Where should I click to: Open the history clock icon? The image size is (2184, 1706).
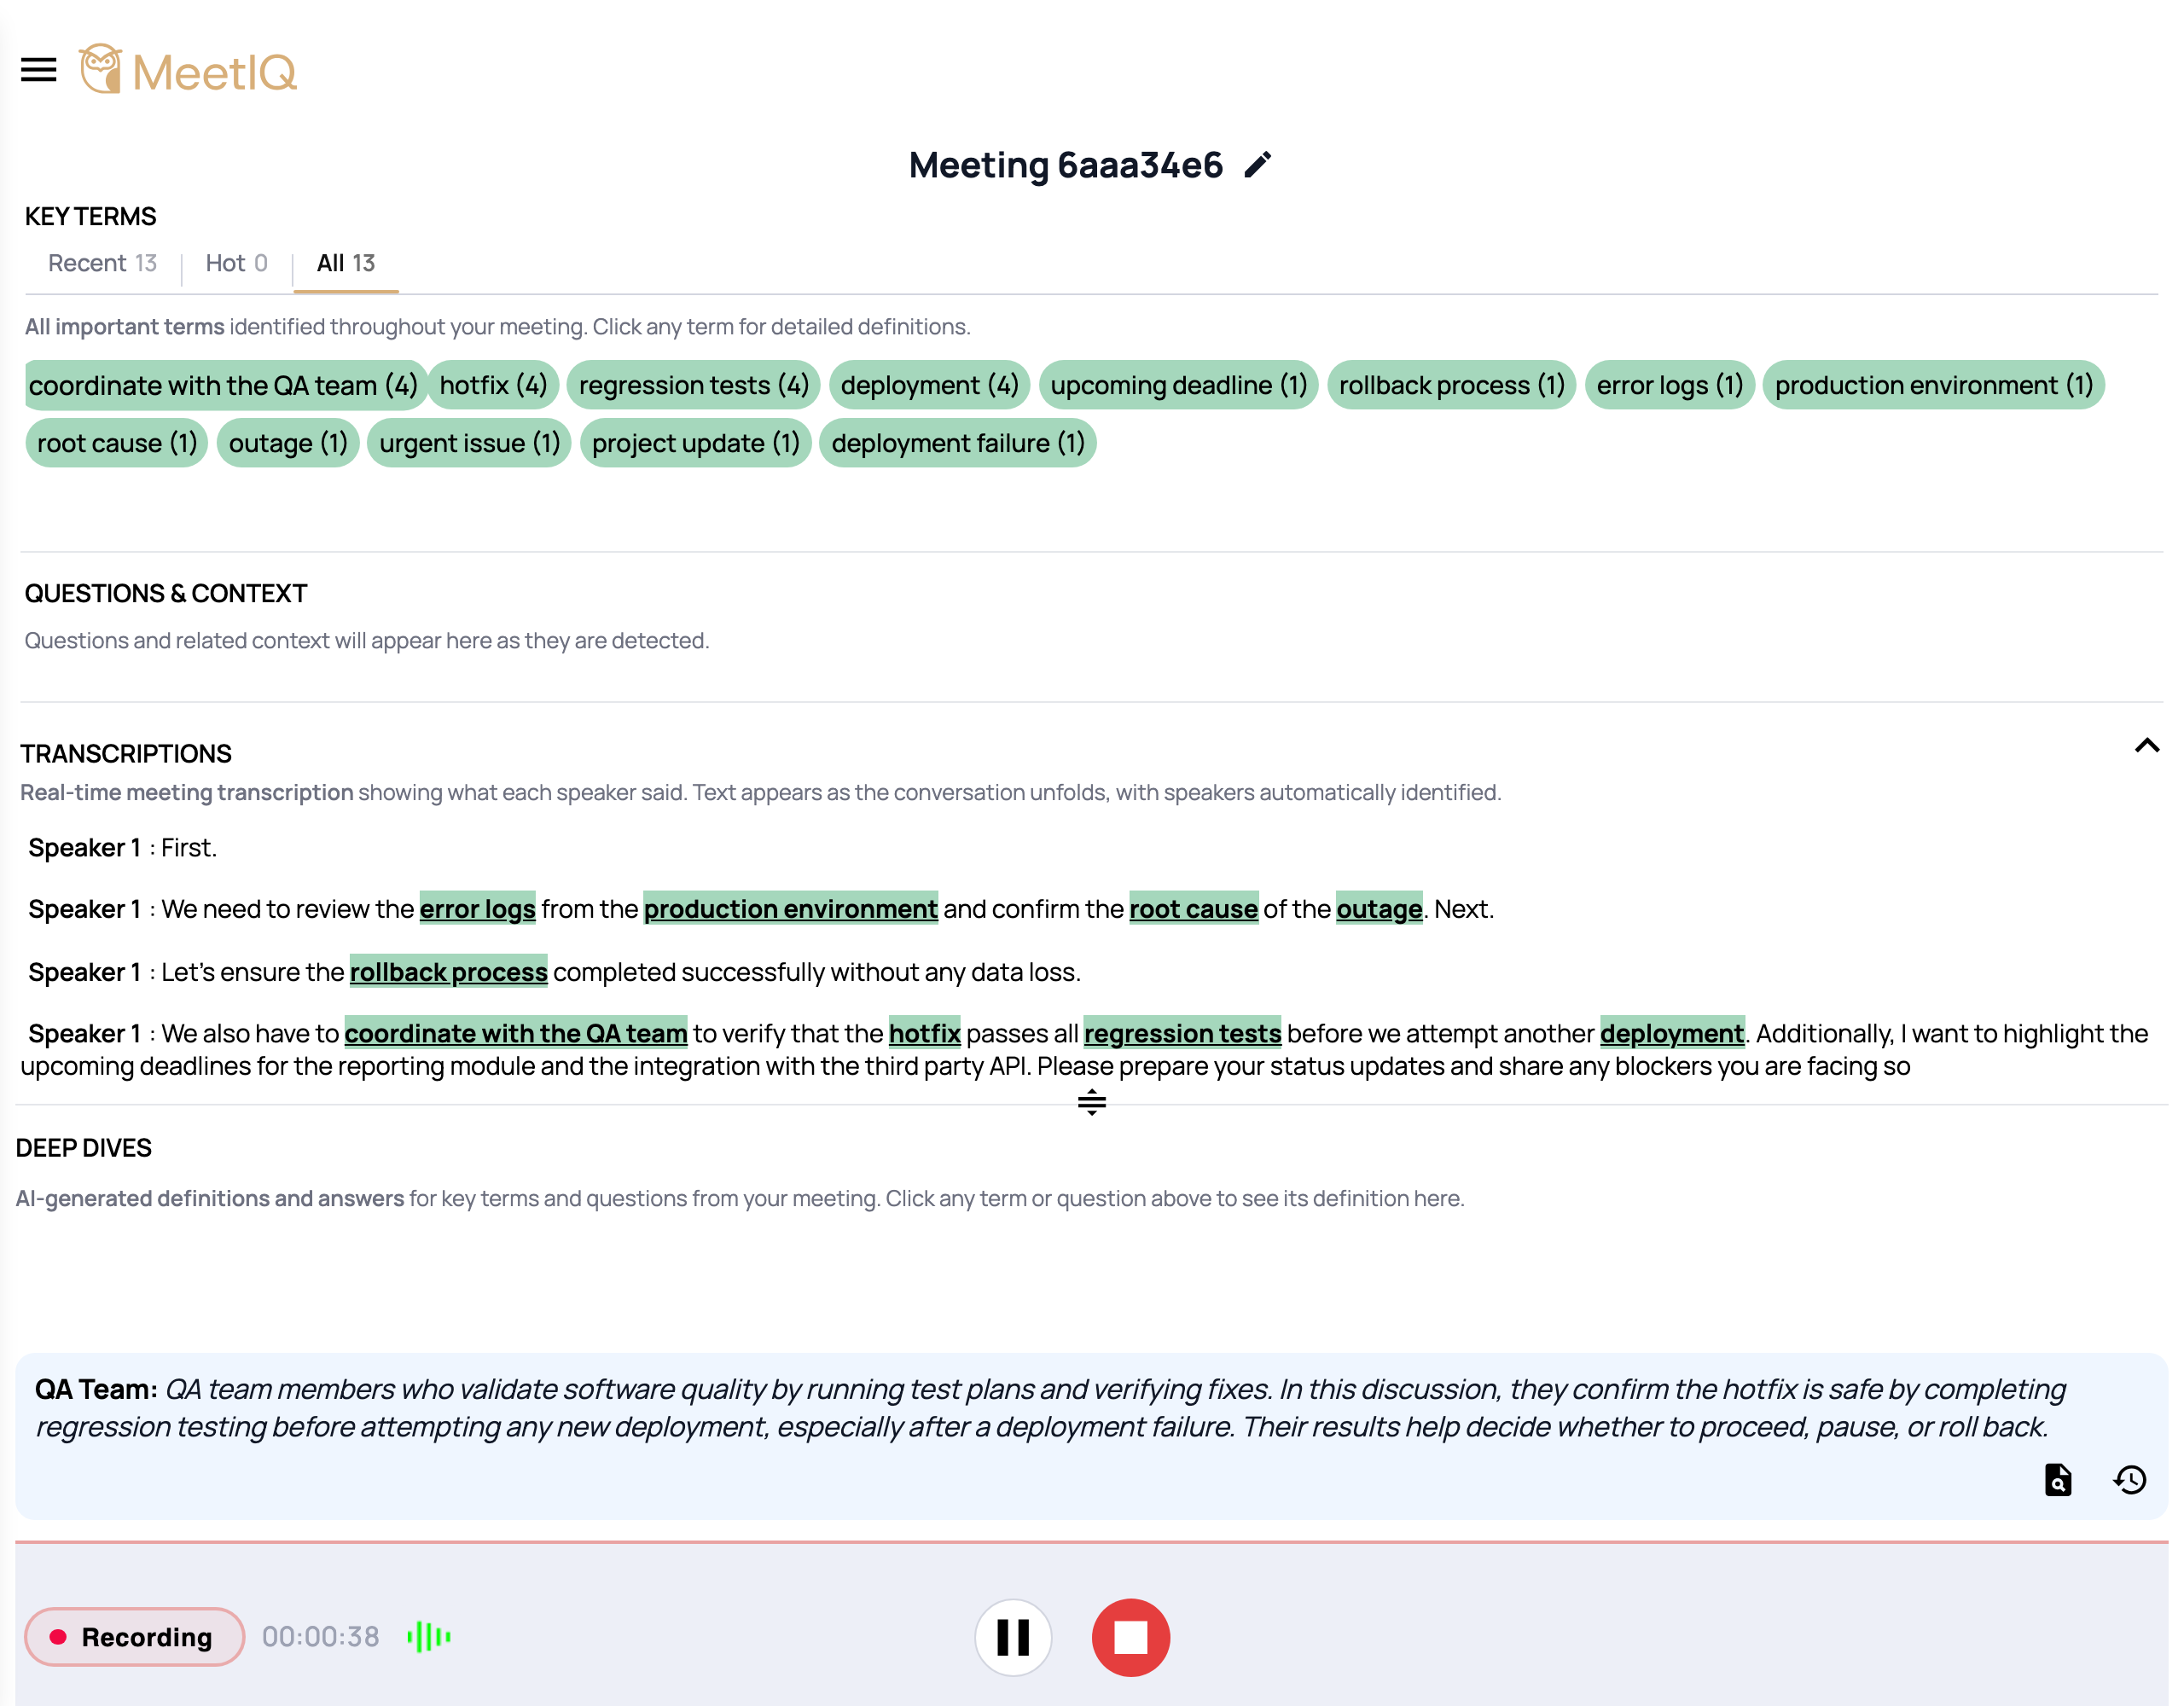coord(2130,1479)
